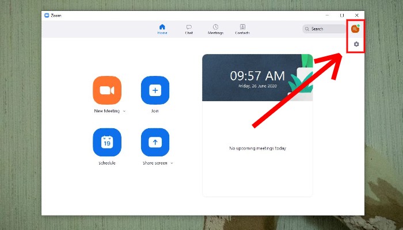This screenshot has height=230, width=403.
Task: Go to the Meetings tab
Action: (x=216, y=29)
